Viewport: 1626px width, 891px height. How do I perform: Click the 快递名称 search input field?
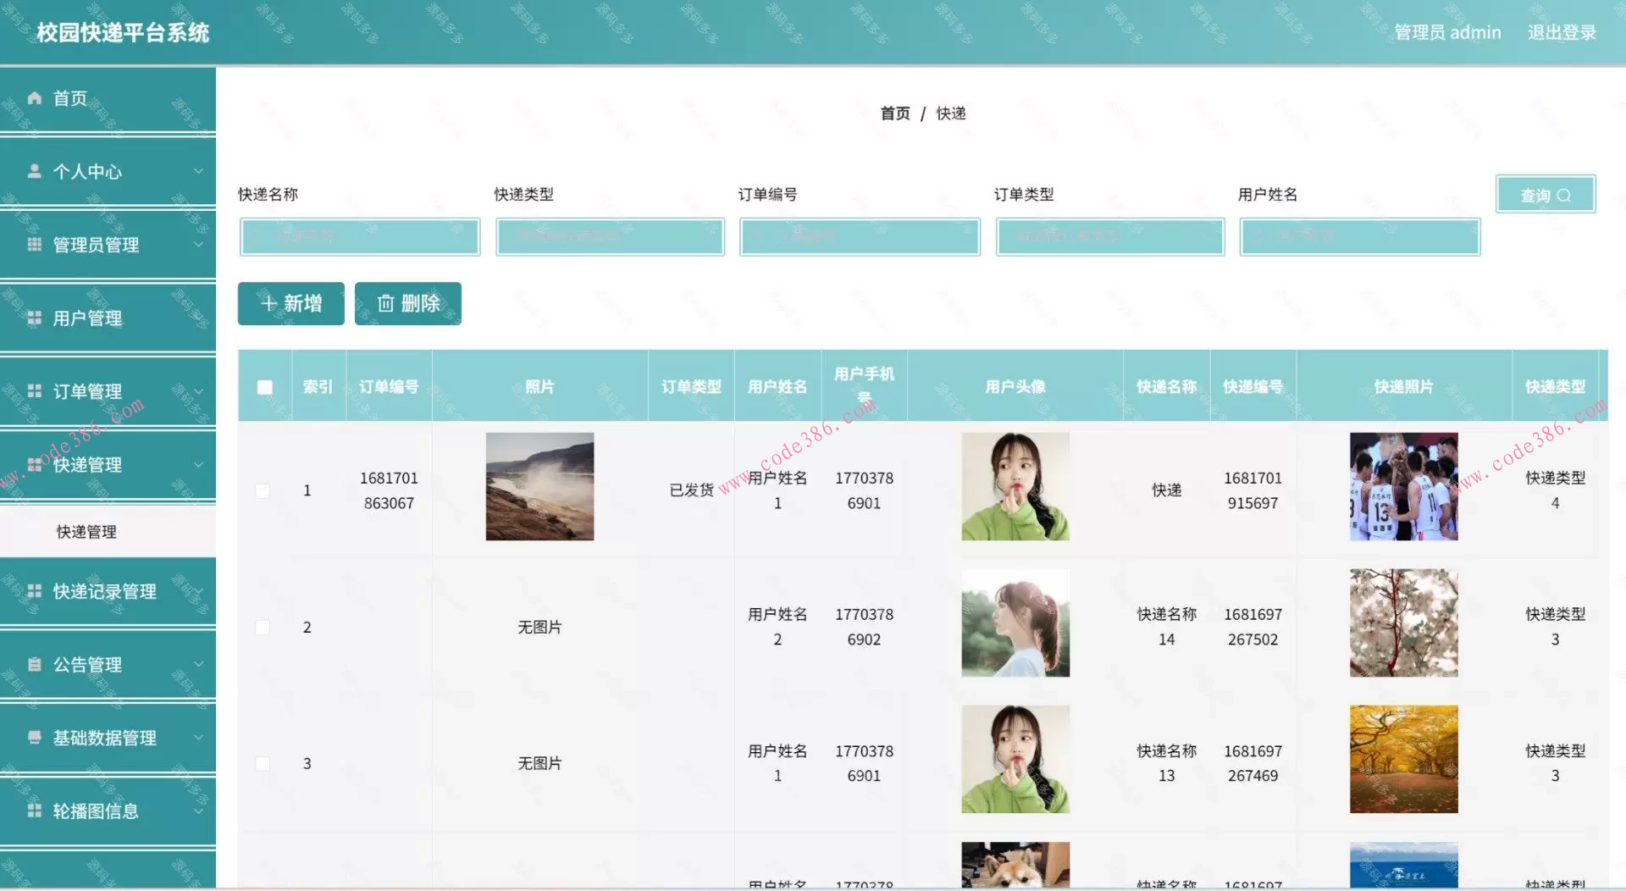pos(360,237)
